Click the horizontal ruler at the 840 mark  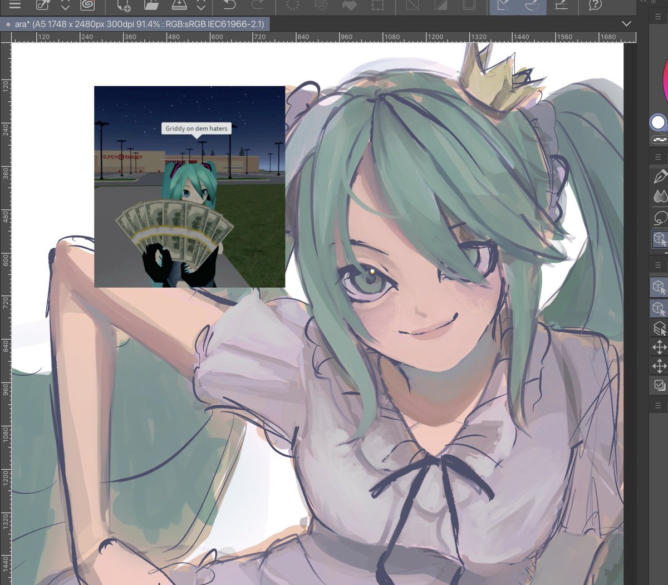coord(302,37)
